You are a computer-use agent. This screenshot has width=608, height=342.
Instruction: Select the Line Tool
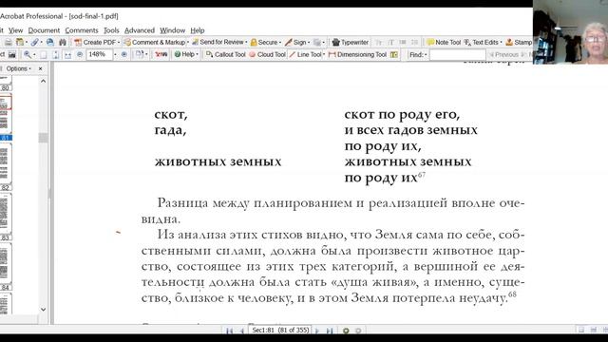pos(306,55)
